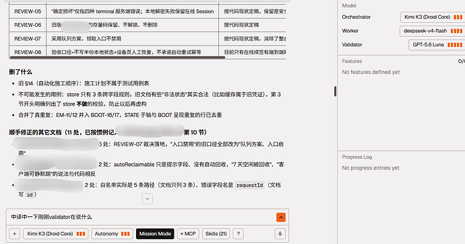Change Orchestrator model Kimi K3 (Droid Core)
This screenshot has width=465, height=244.
coord(433,17)
